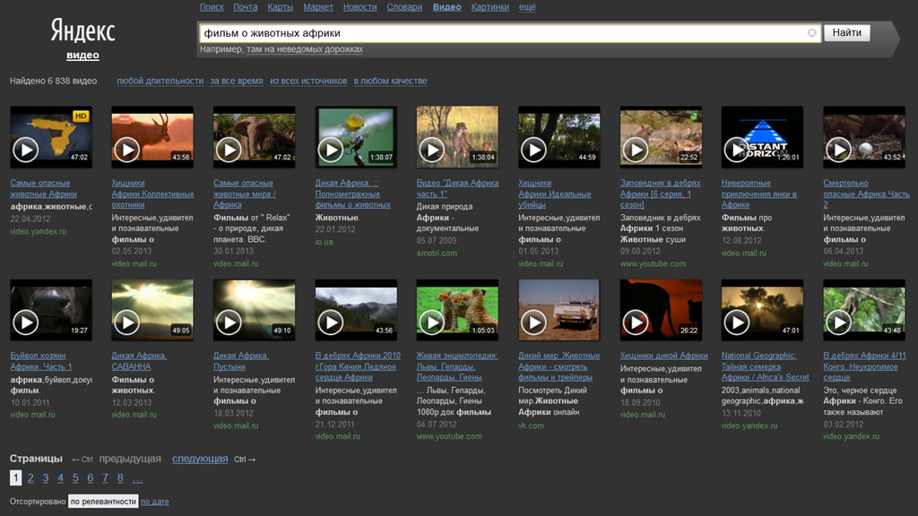Screen dimensions: 918x516
Task: Open the "в любом качестве" quality filter
Action: (x=390, y=82)
